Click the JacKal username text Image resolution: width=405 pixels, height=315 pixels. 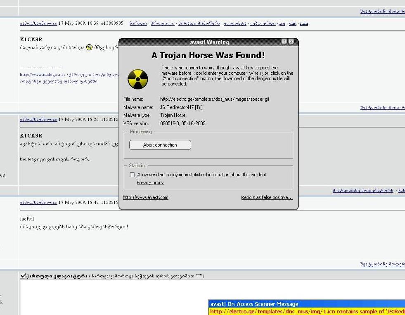click(27, 219)
